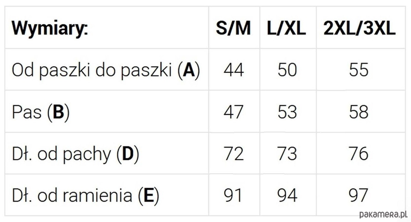
Task: Click the value 47 in Pas row
Action: point(234,112)
